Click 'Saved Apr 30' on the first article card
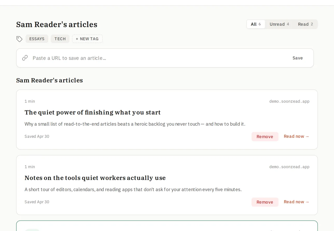 (x=37, y=136)
